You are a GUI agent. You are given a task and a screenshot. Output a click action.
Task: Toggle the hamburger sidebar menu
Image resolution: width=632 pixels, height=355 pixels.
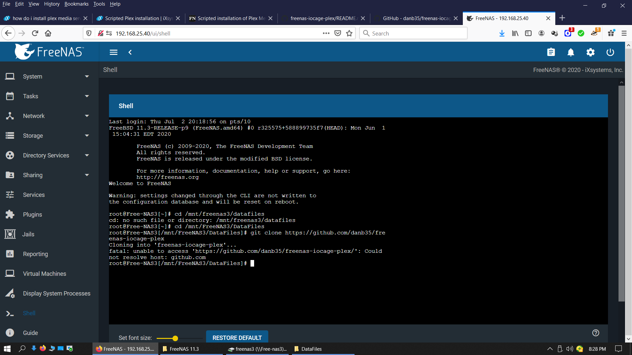(114, 52)
